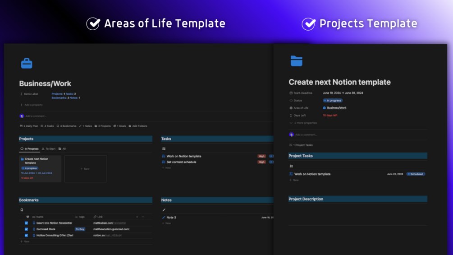The image size is (453, 255).
Task: Add a New task under Tasks
Action: tap(166, 168)
